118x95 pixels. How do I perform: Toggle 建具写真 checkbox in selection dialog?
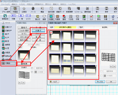(101, 71)
